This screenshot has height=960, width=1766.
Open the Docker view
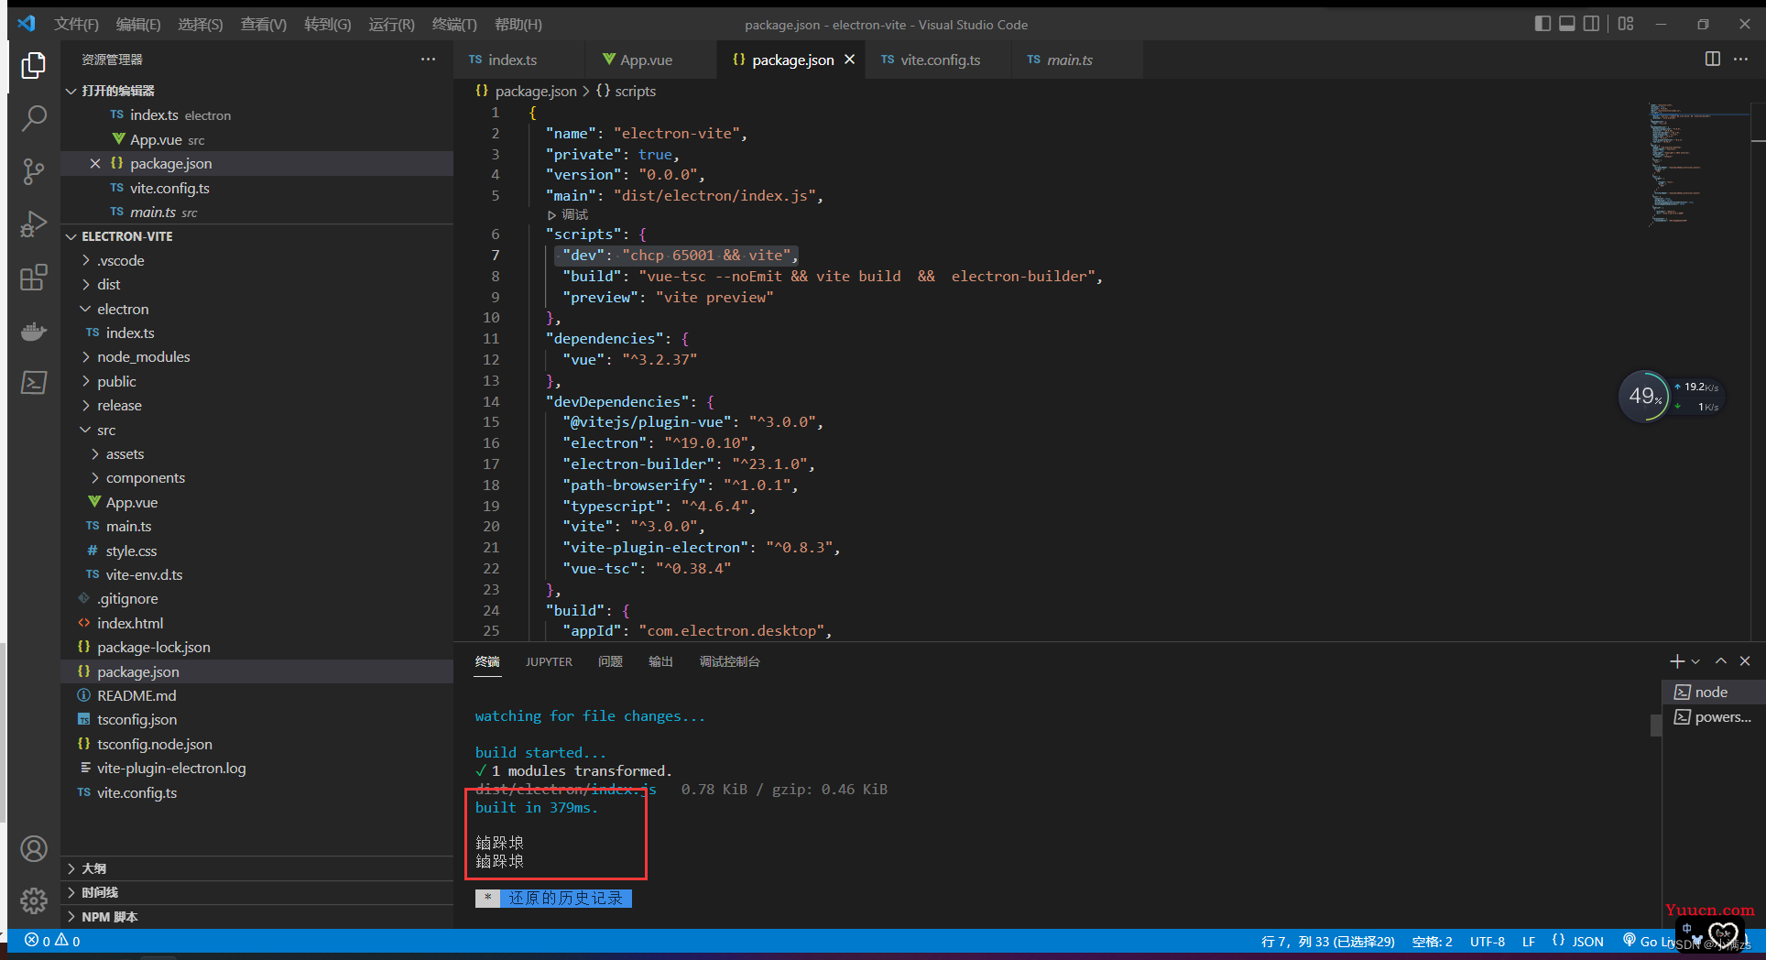(x=34, y=331)
